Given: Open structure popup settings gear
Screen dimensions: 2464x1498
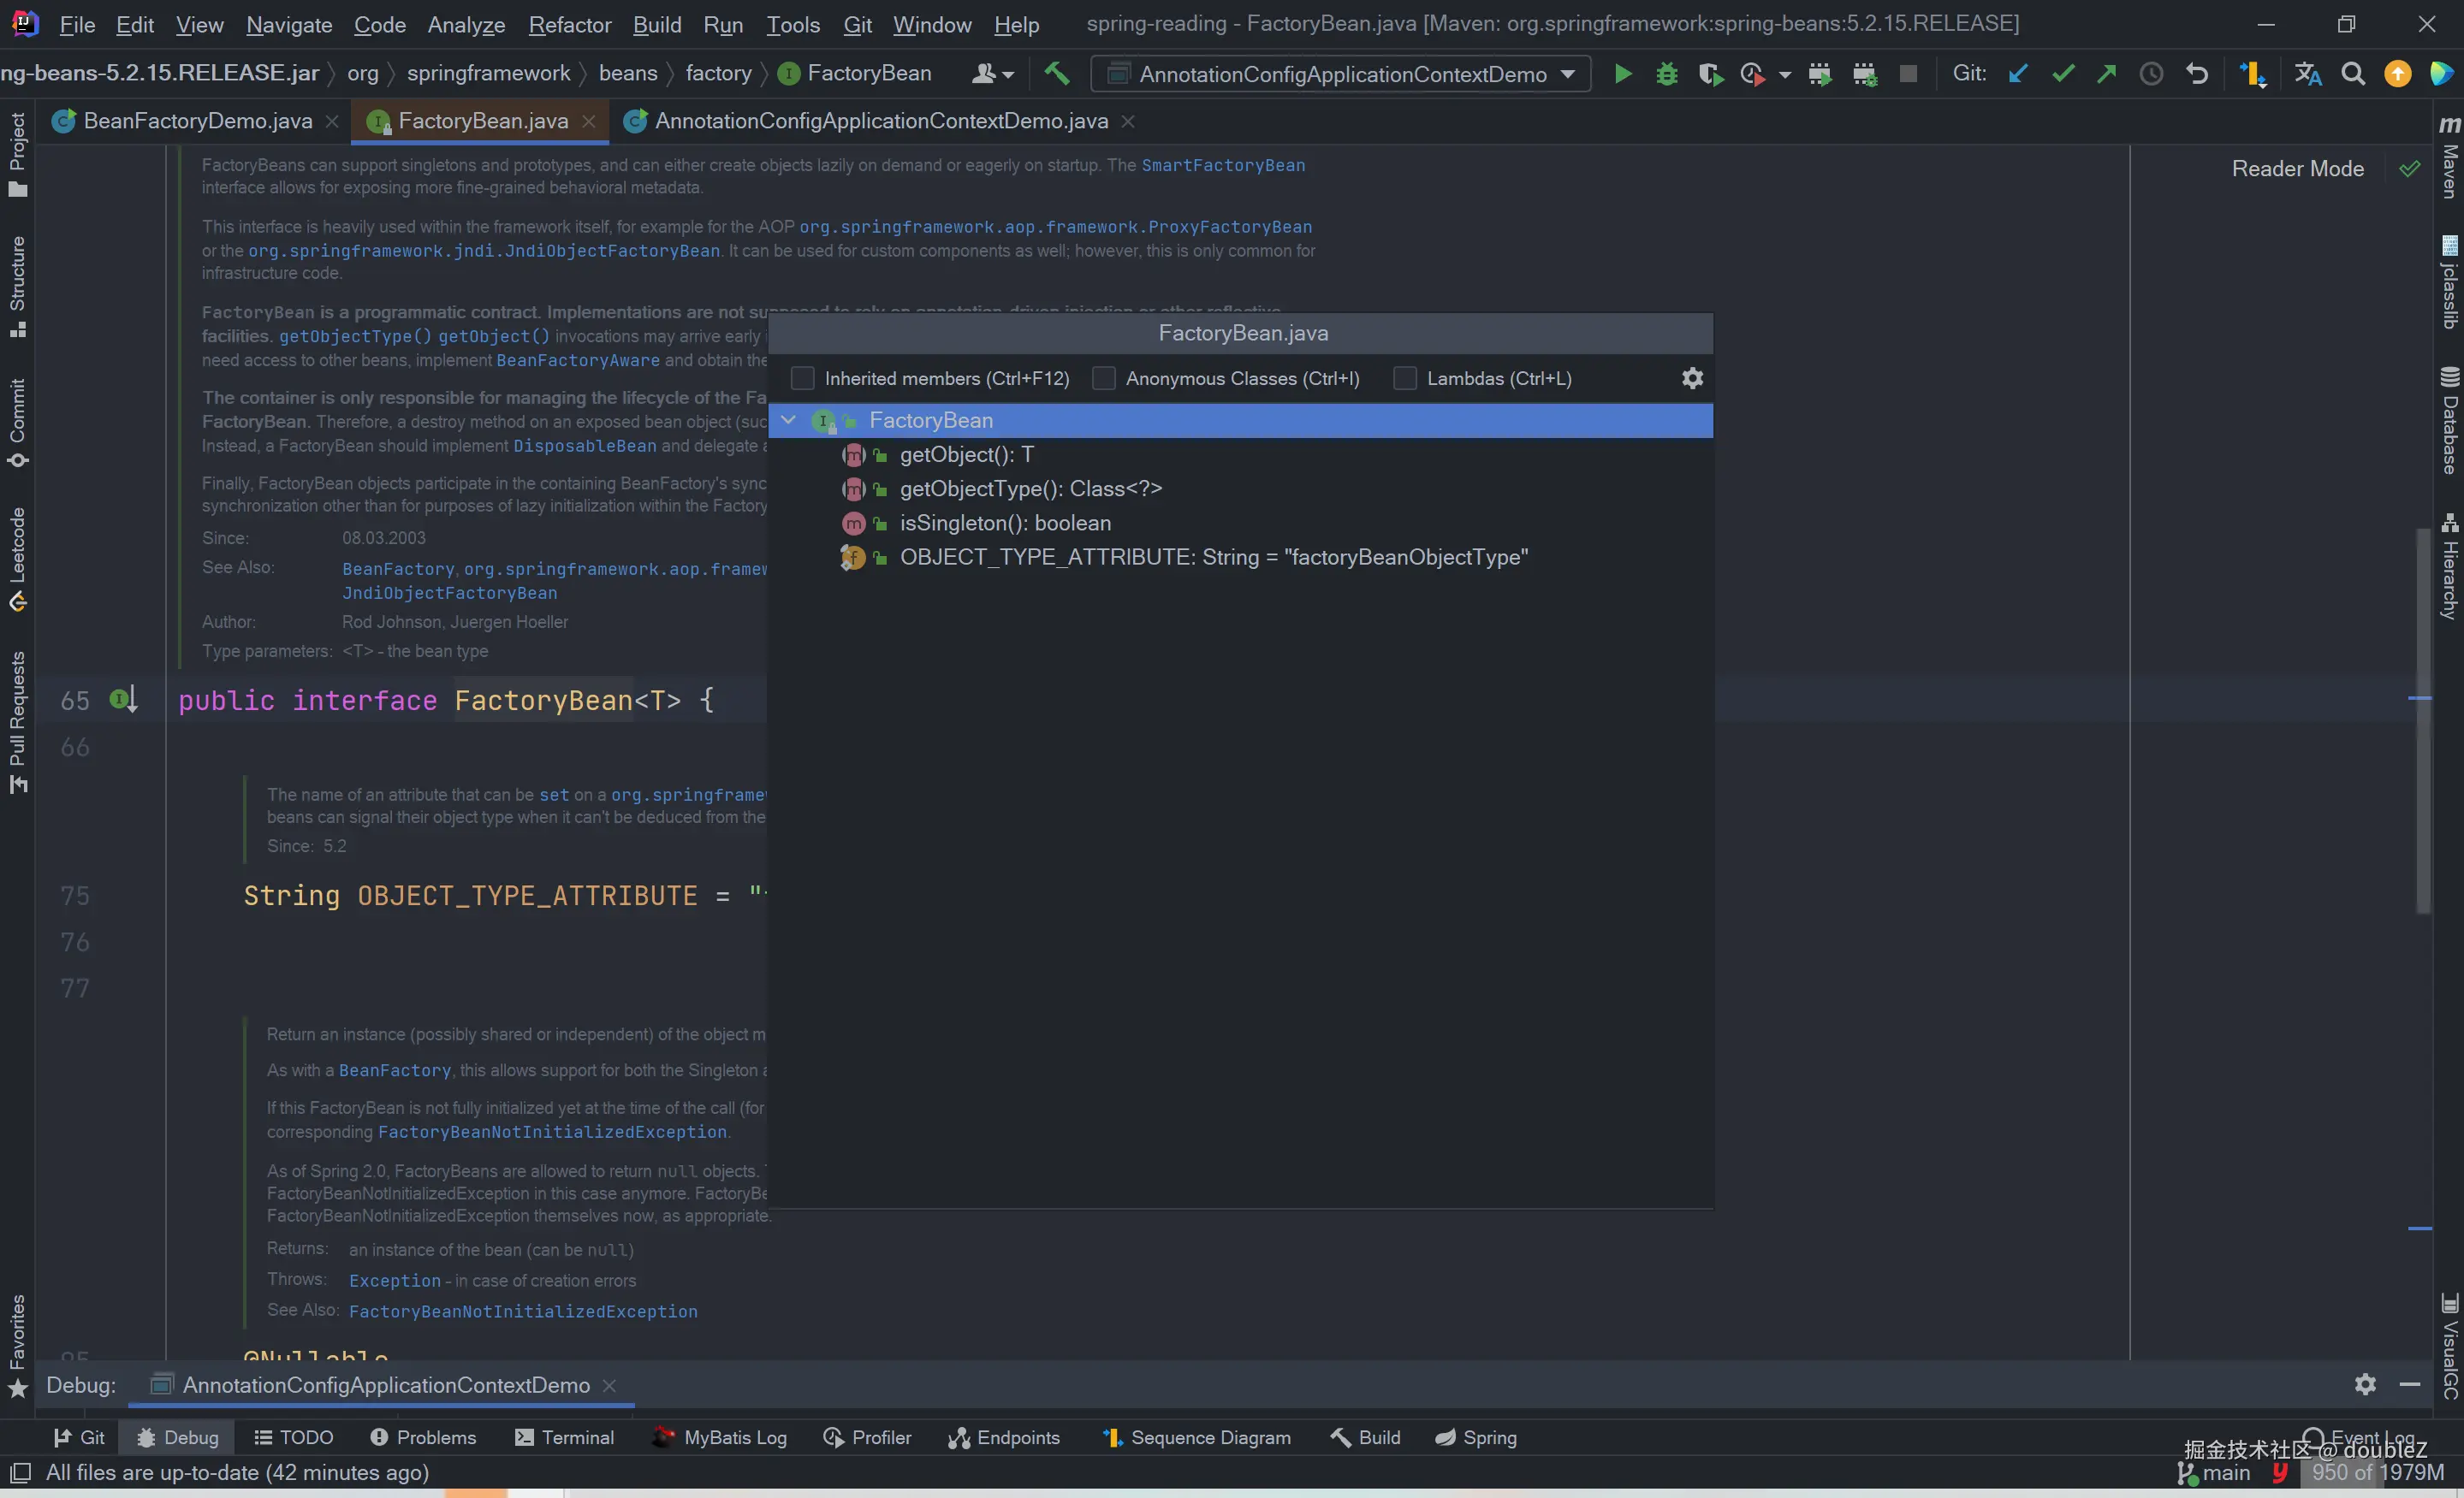Looking at the screenshot, I should [x=1692, y=379].
